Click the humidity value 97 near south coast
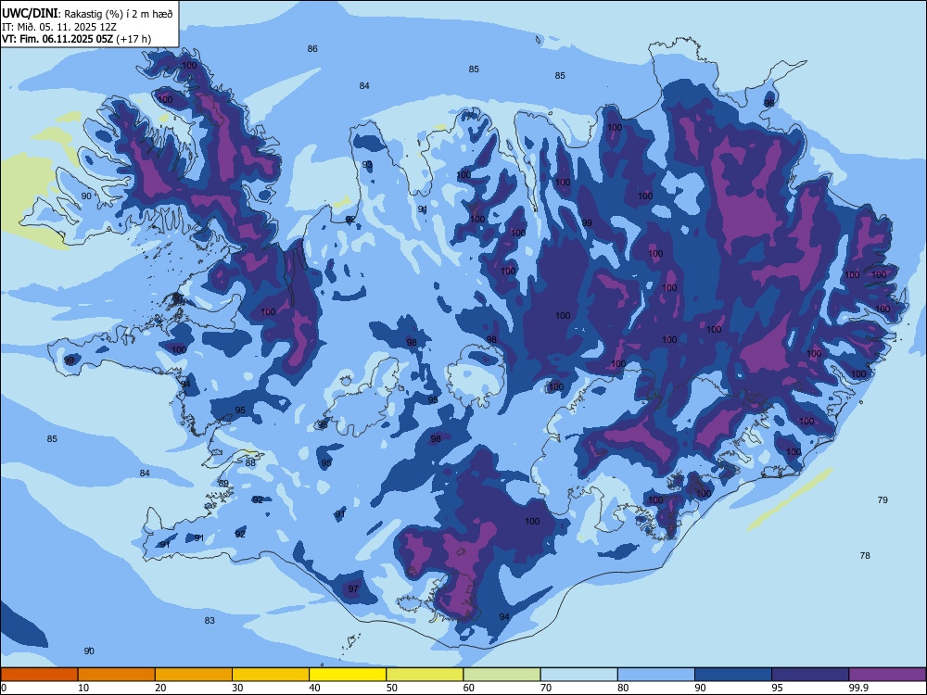The height and width of the screenshot is (695, 927). (x=353, y=589)
